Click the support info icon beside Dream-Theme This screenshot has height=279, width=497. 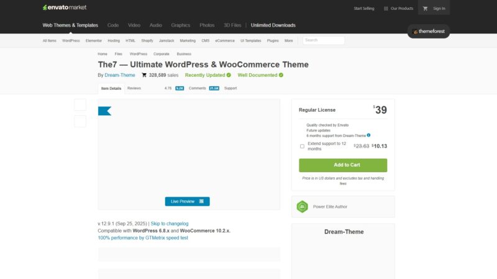368,135
